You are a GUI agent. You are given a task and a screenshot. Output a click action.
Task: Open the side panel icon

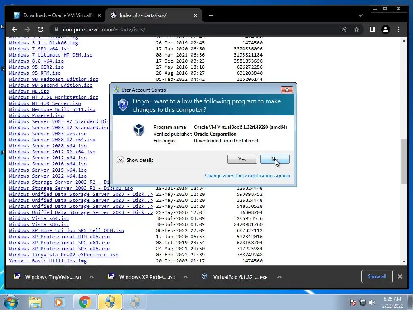coord(372,29)
